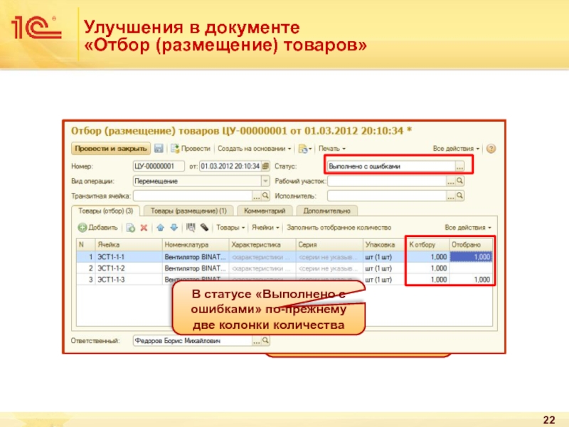Click Вентилятор BINAT... in row ЭСТ1-1-2
Screen dimensions: 569x427
(196, 268)
